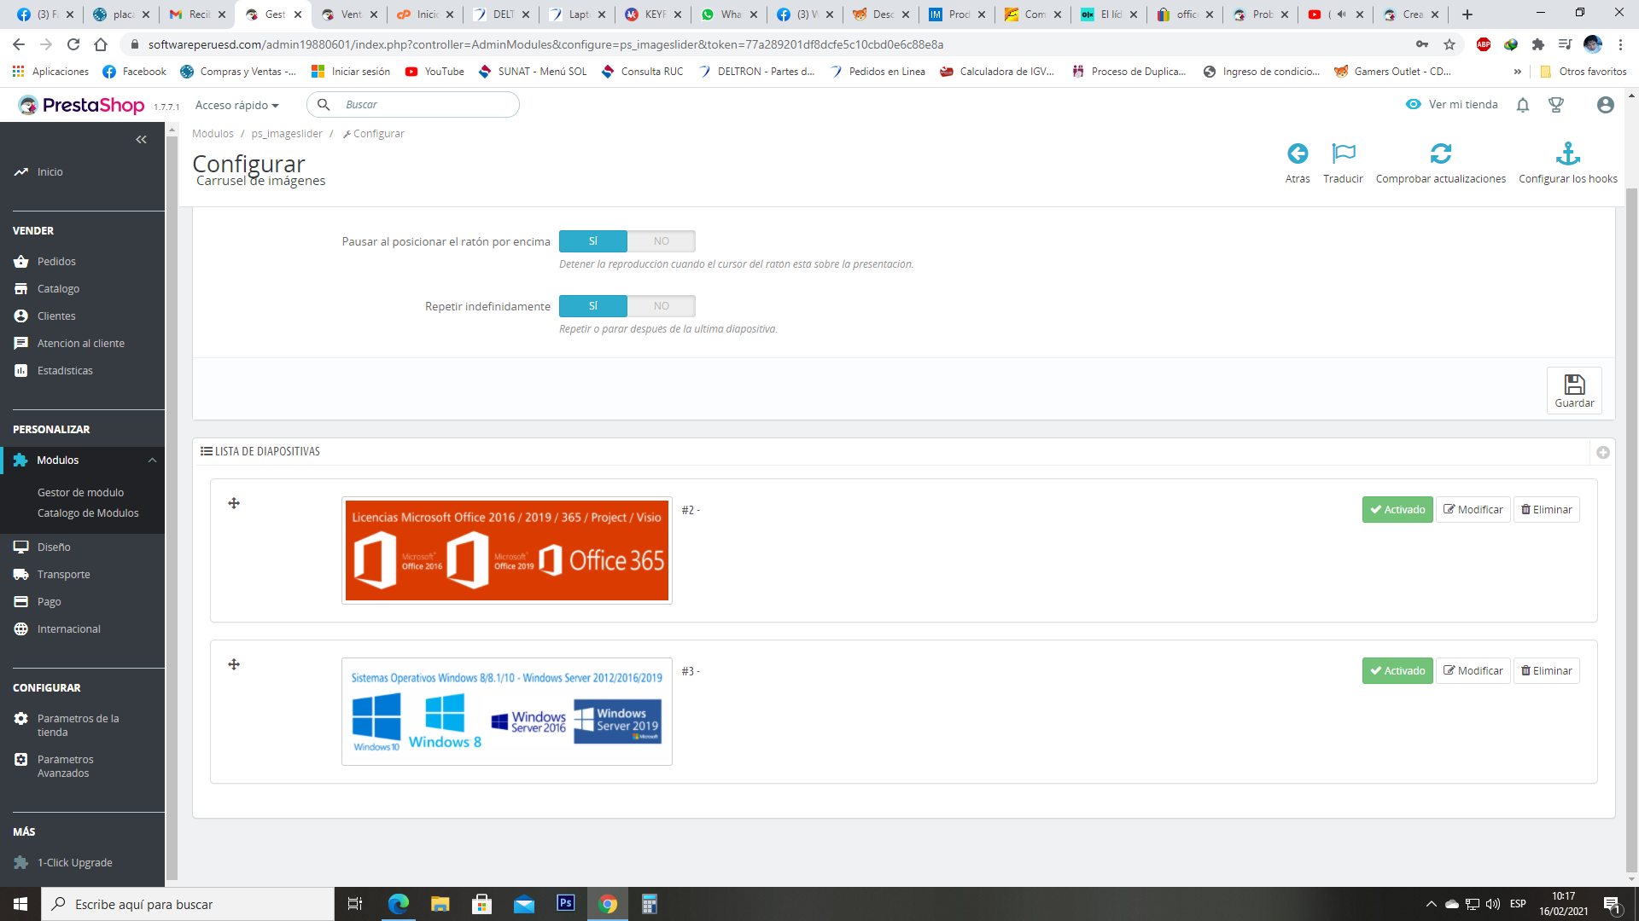This screenshot has width=1639, height=921.
Task: Select Gestor de modulo submenu item
Action: pos(80,493)
